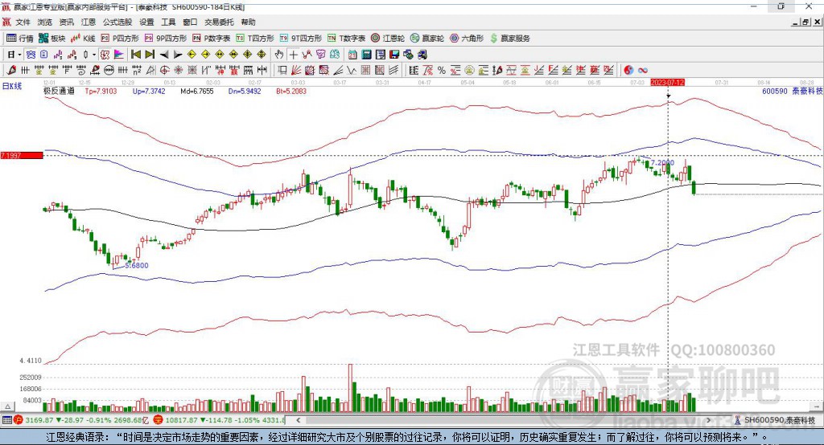
Task: Open the 公式选股 menu
Action: tap(117, 22)
